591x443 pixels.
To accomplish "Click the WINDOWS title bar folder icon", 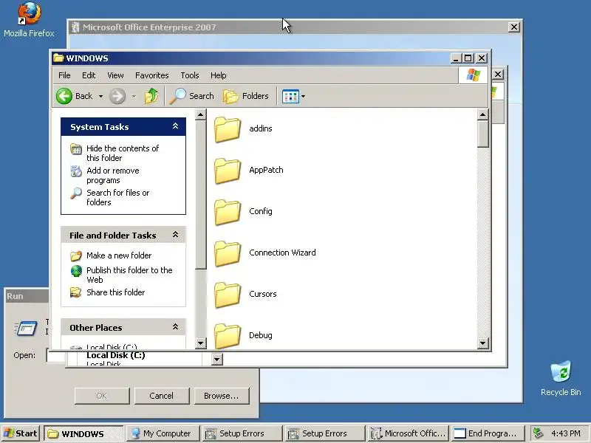I will [x=58, y=58].
